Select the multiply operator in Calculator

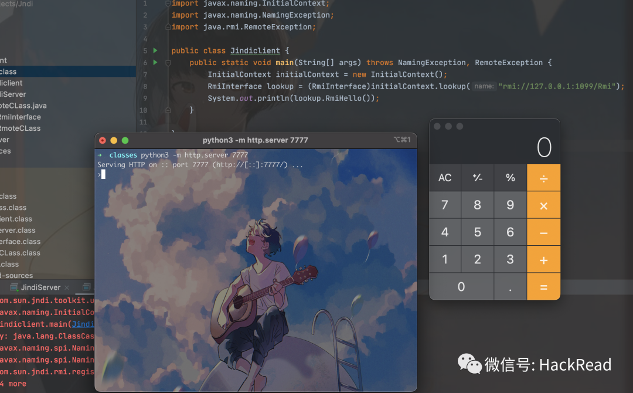[543, 205]
